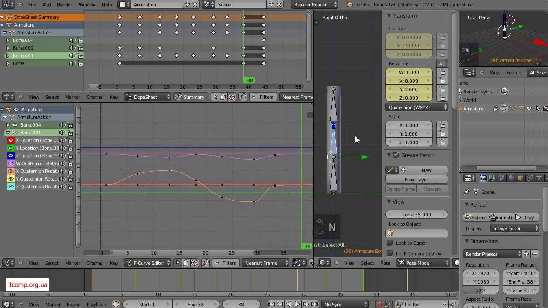Clear LocRot keying set with X icon
This screenshot has width=548, height=308.
tap(444, 304)
